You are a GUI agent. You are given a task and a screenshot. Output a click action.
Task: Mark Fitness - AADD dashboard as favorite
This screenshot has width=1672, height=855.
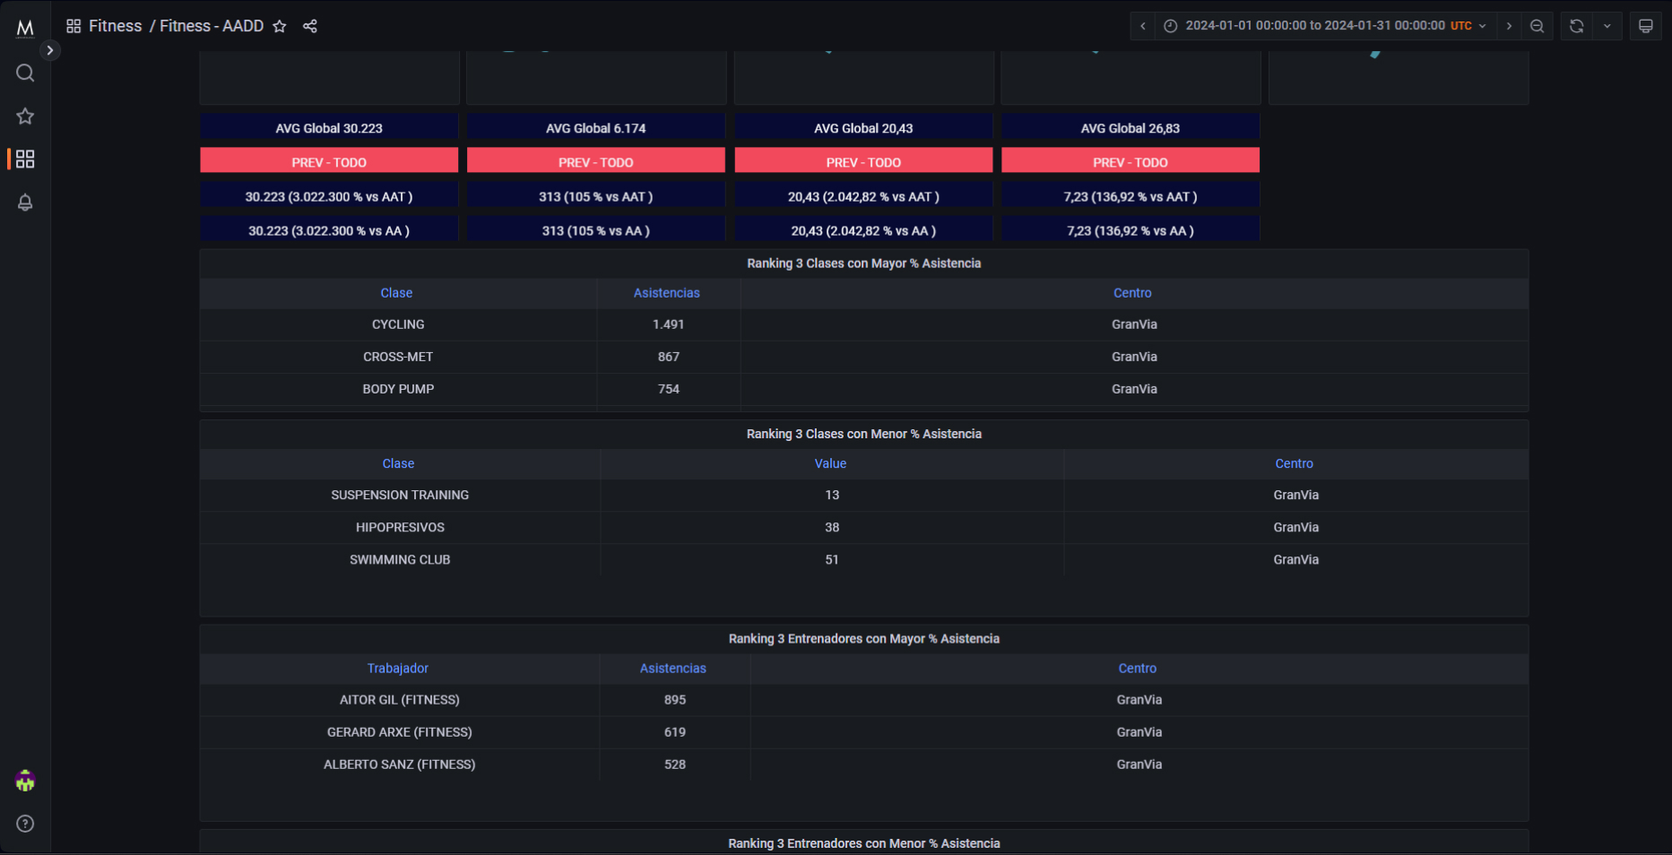coord(280,26)
